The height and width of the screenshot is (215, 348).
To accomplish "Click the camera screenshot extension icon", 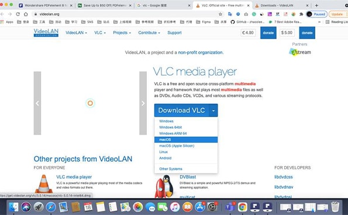I will tap(246, 14).
